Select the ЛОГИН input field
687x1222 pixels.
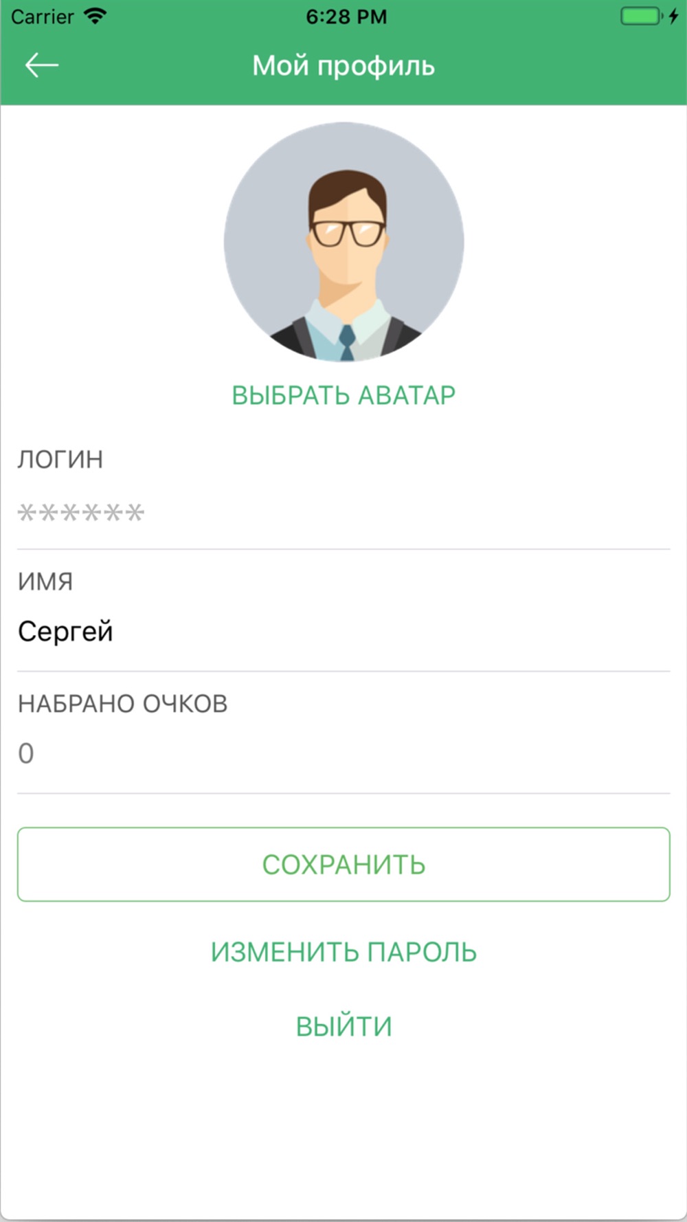(343, 513)
